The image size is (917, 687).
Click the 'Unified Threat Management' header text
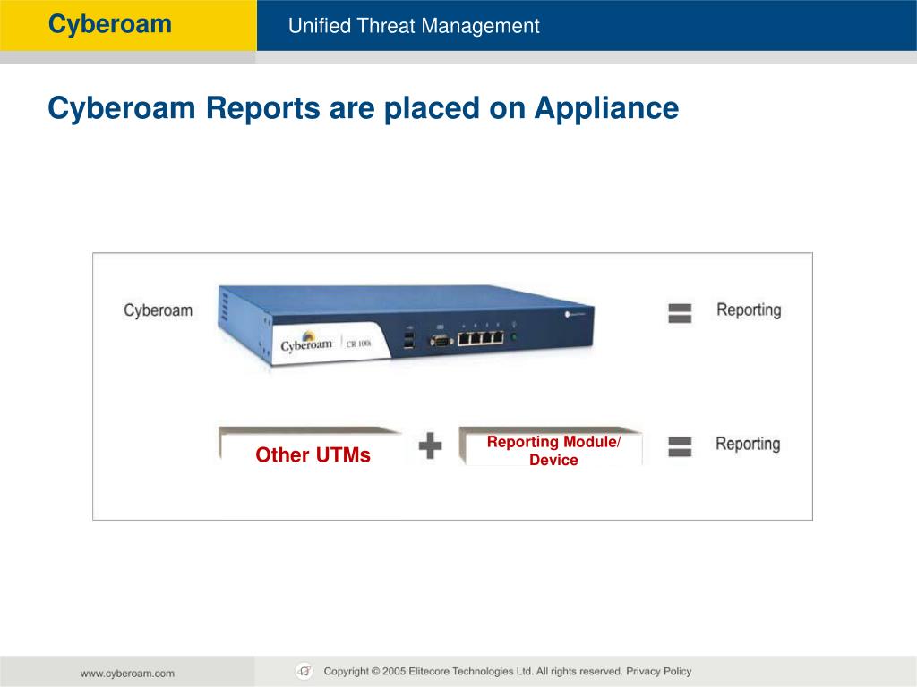414,26
